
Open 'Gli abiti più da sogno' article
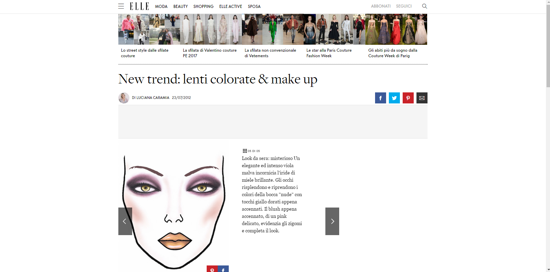point(393,53)
